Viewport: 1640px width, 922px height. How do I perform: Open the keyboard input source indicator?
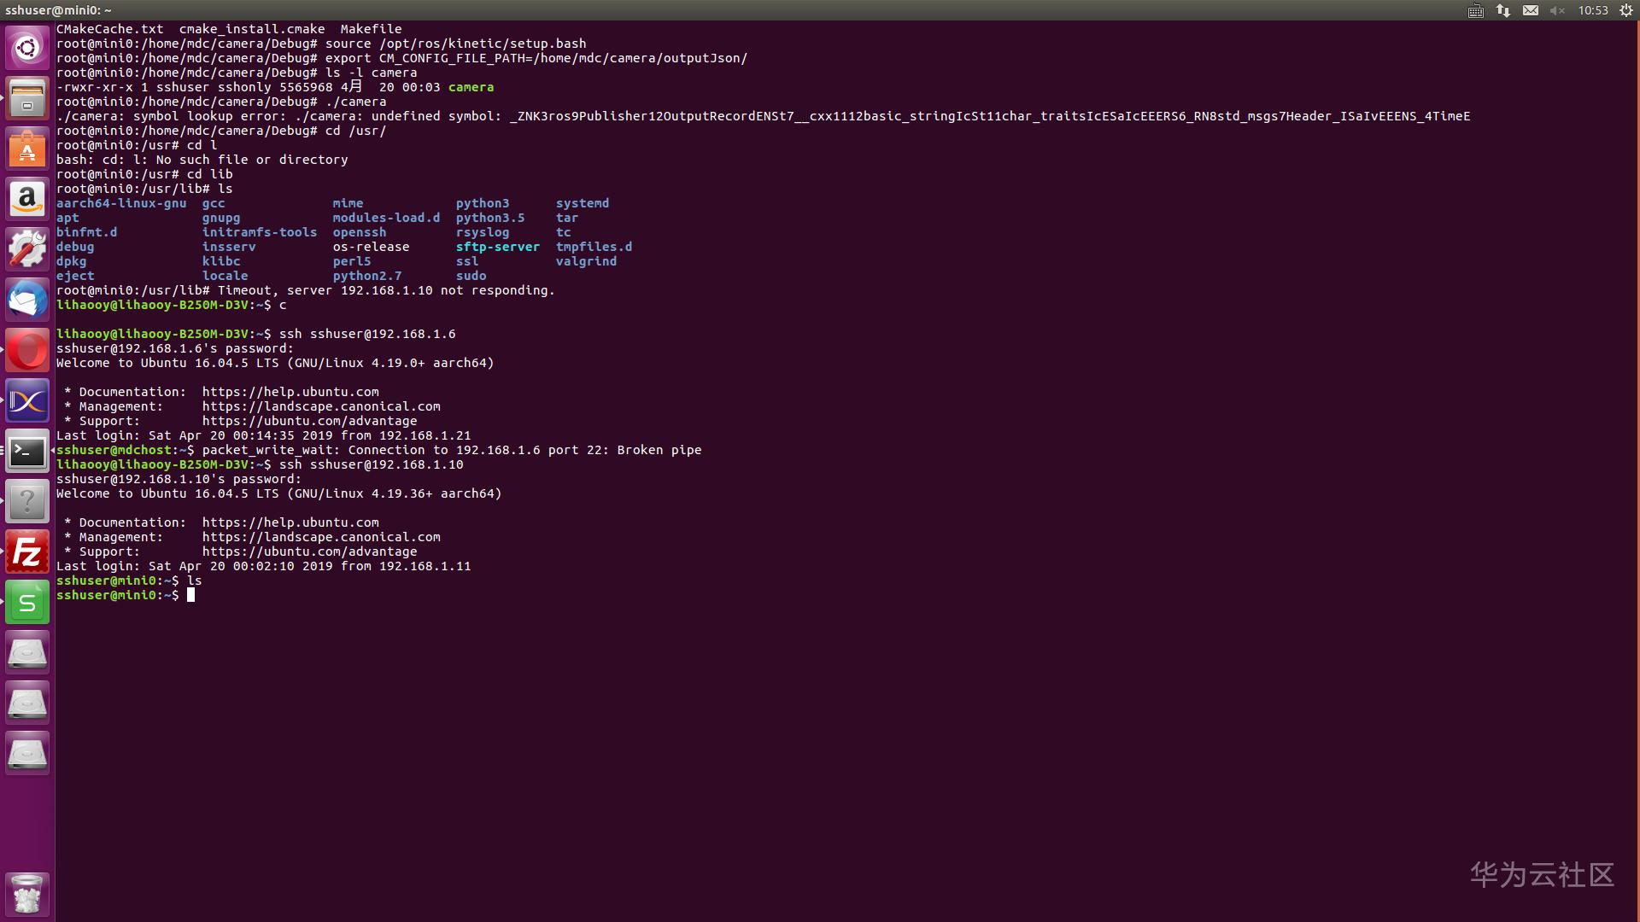click(x=1476, y=10)
